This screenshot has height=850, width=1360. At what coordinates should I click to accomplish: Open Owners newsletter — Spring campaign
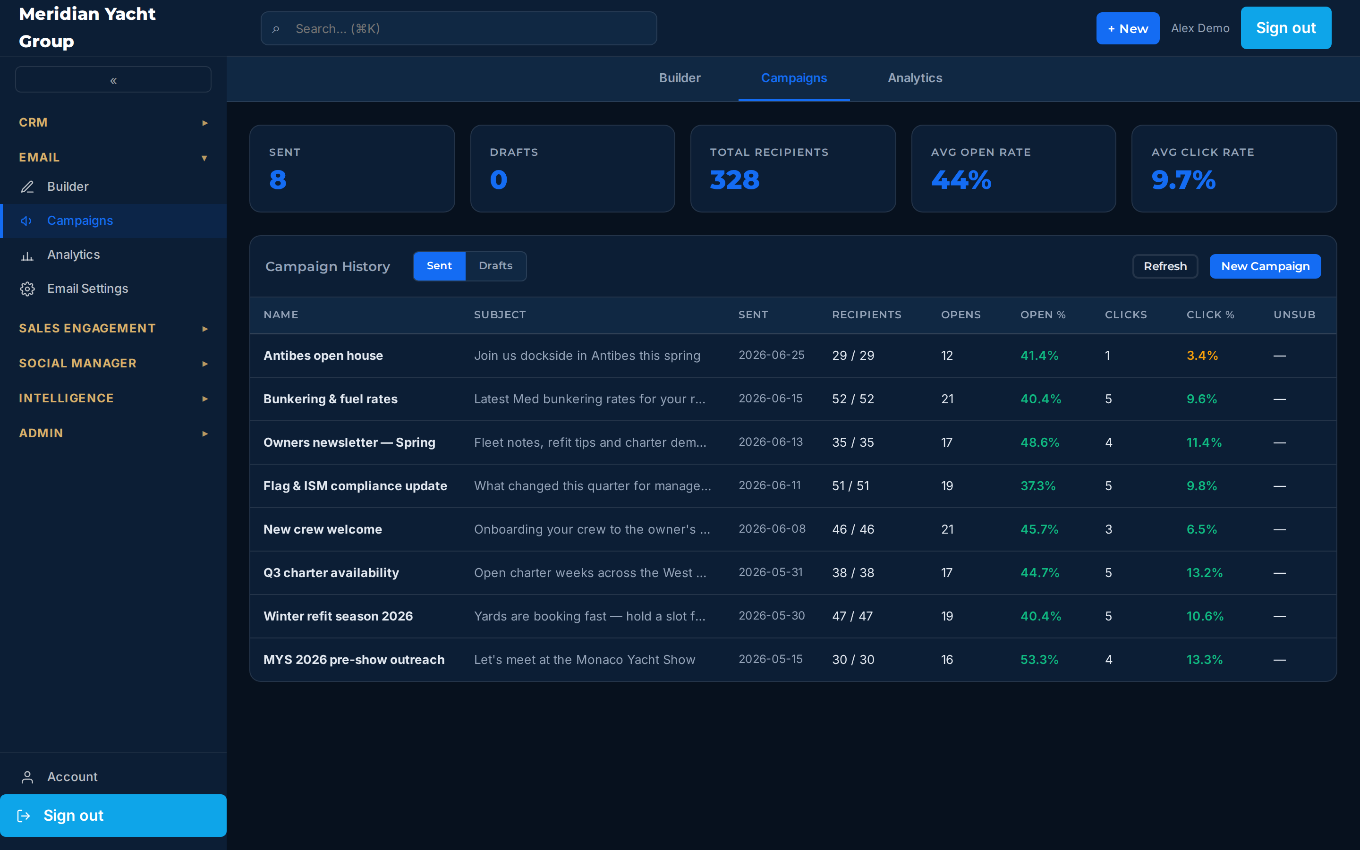coord(349,442)
